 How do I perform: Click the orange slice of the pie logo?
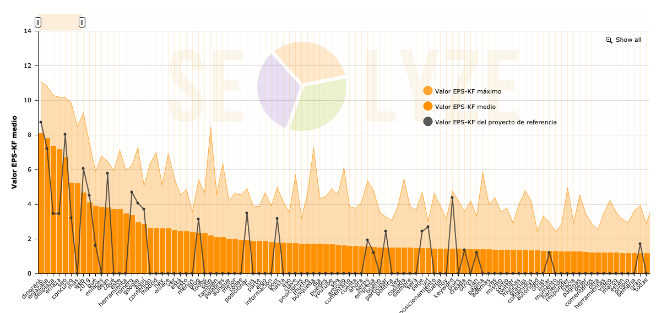(x=308, y=61)
